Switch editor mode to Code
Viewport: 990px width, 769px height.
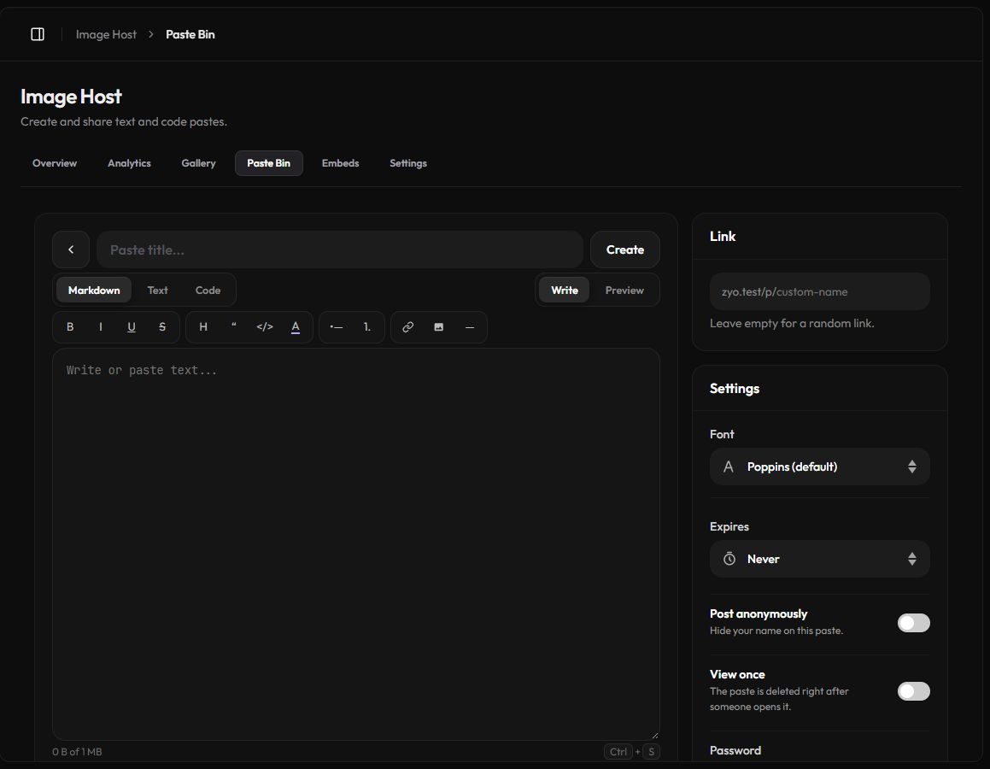[x=208, y=290]
